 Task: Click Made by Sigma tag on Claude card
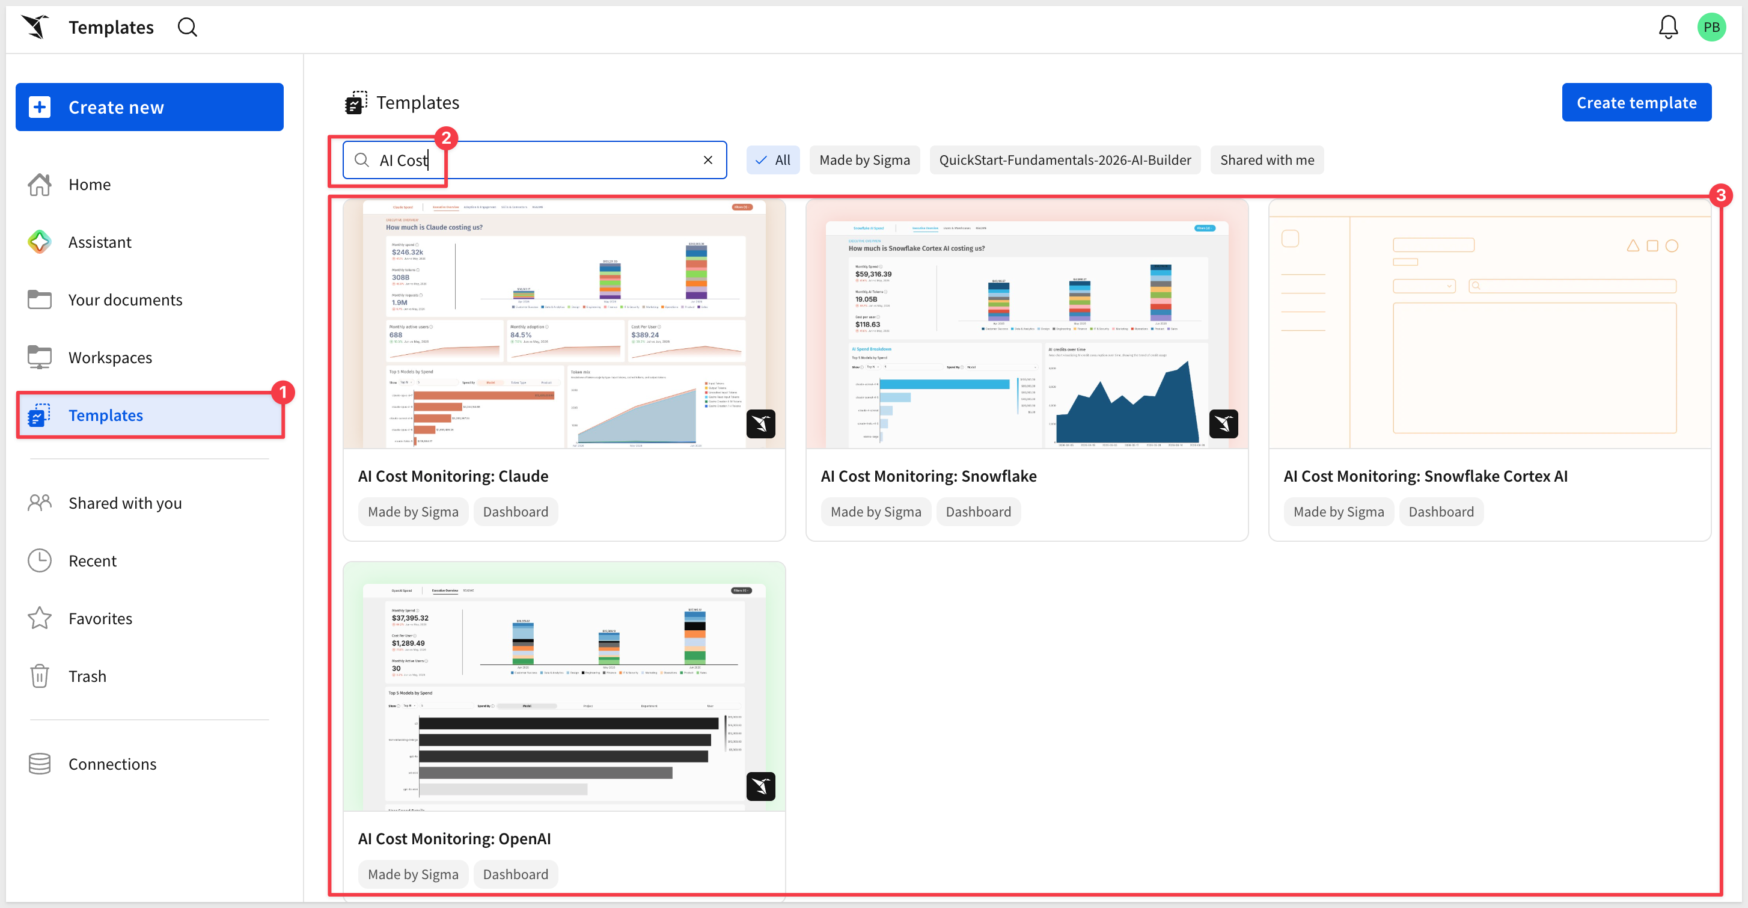[413, 512]
